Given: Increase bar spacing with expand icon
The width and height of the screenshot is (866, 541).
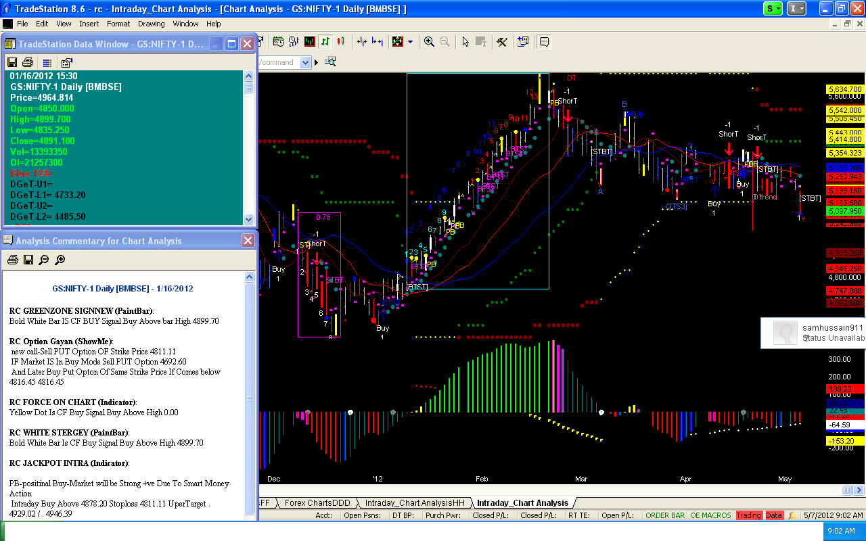Looking at the screenshot, I should tap(378, 42).
